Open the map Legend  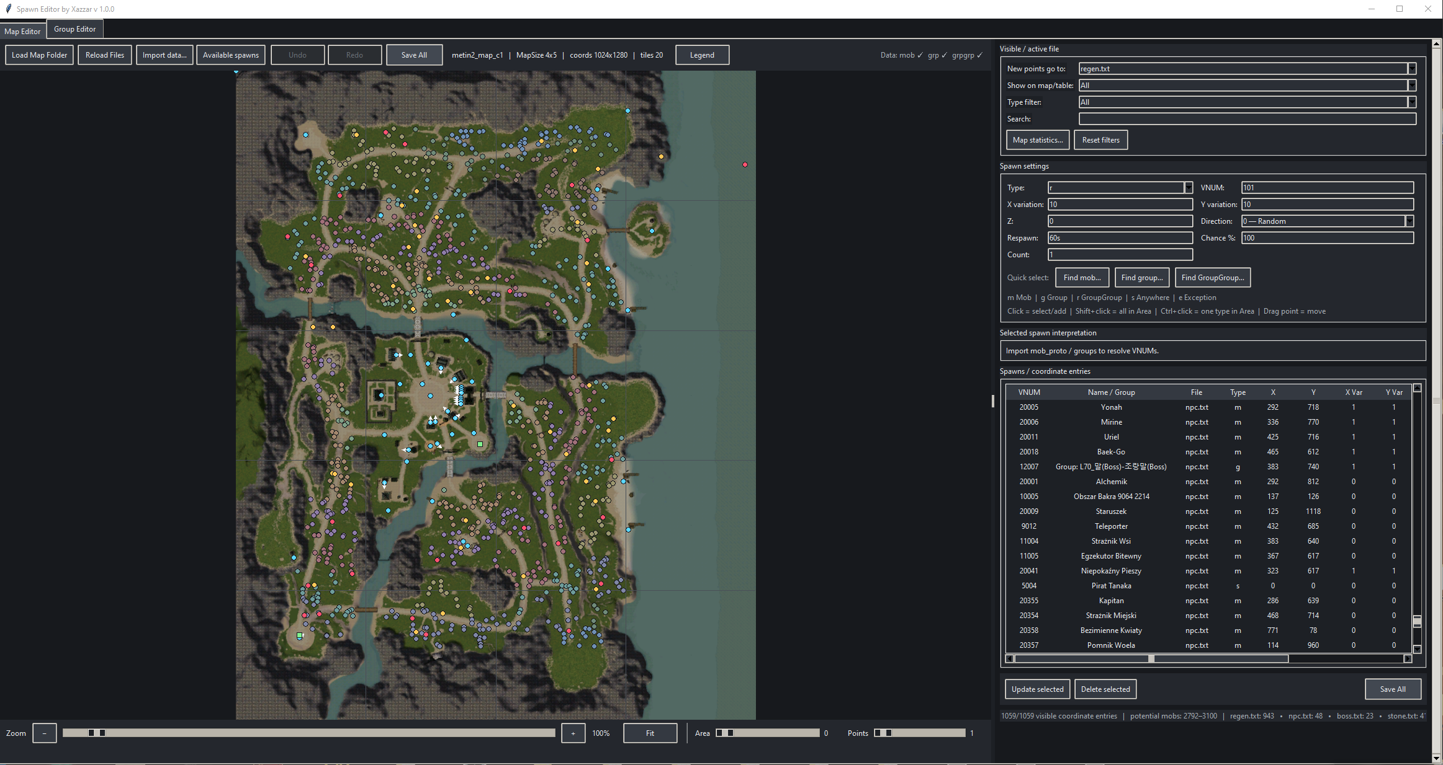click(702, 55)
